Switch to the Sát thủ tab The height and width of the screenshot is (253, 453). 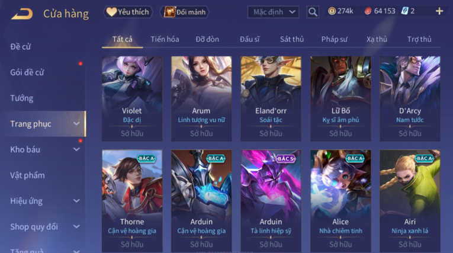pos(292,39)
